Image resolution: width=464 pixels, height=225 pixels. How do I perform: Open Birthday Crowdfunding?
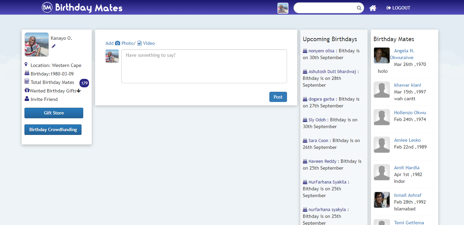pyautogui.click(x=53, y=129)
